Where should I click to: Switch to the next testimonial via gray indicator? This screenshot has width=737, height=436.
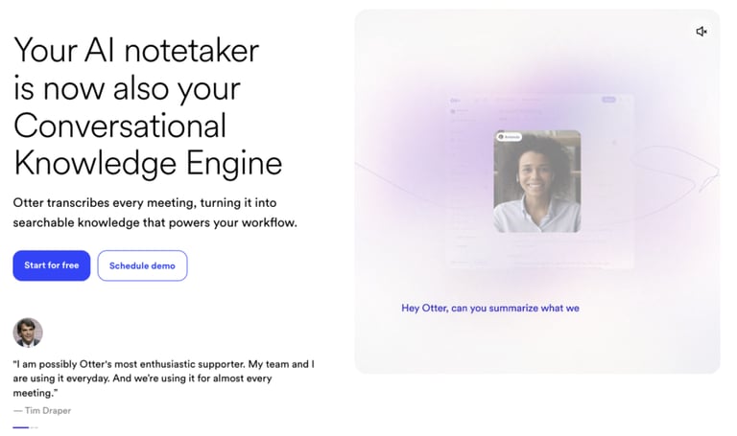point(34,427)
